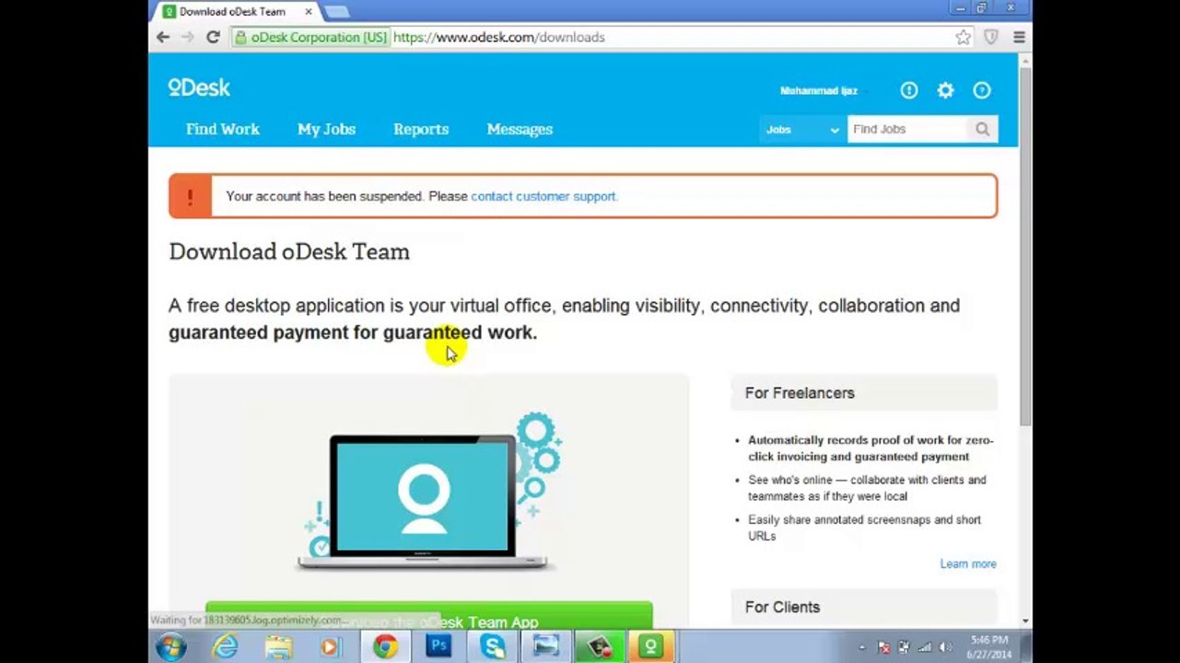
Task: Open the help question mark icon
Action: (982, 90)
